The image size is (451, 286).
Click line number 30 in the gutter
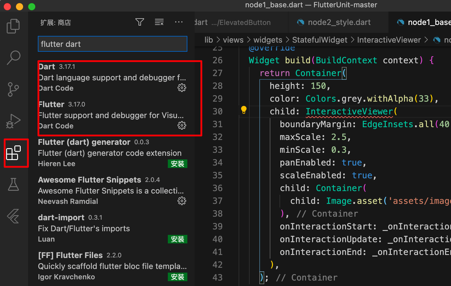[218, 111]
